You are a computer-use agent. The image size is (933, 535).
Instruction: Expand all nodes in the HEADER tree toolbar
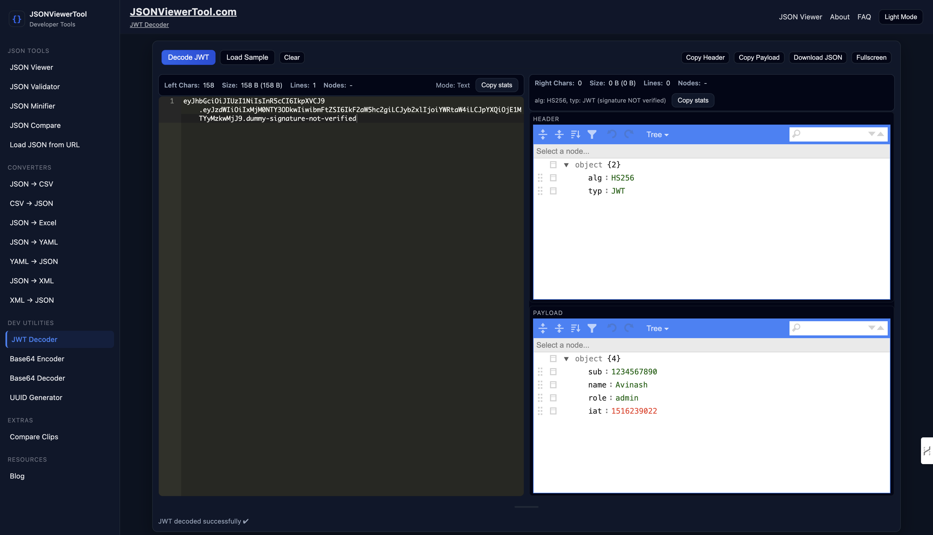pyautogui.click(x=543, y=134)
